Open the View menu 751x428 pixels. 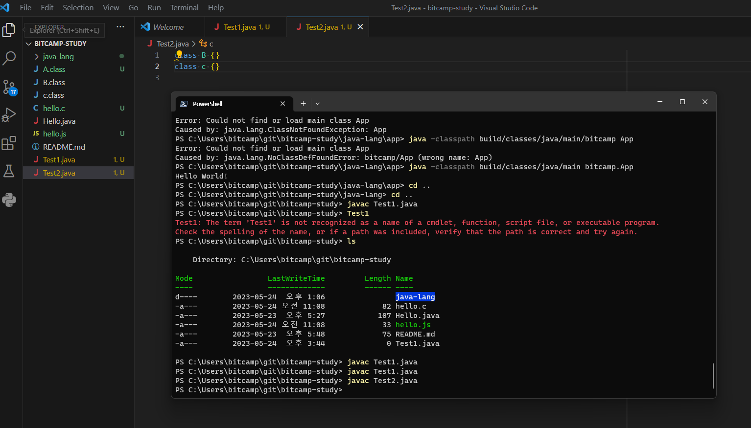(111, 8)
